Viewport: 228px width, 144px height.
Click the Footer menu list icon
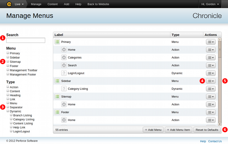coord(57,112)
